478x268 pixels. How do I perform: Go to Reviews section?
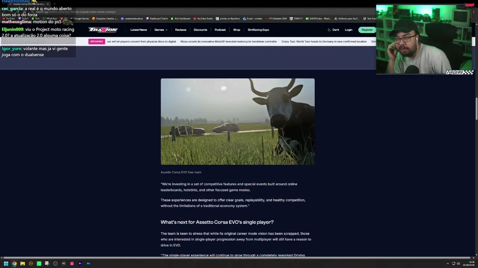(x=181, y=30)
